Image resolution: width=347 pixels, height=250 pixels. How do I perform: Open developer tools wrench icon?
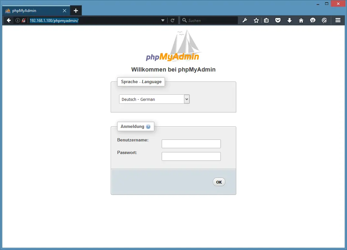(x=245, y=21)
